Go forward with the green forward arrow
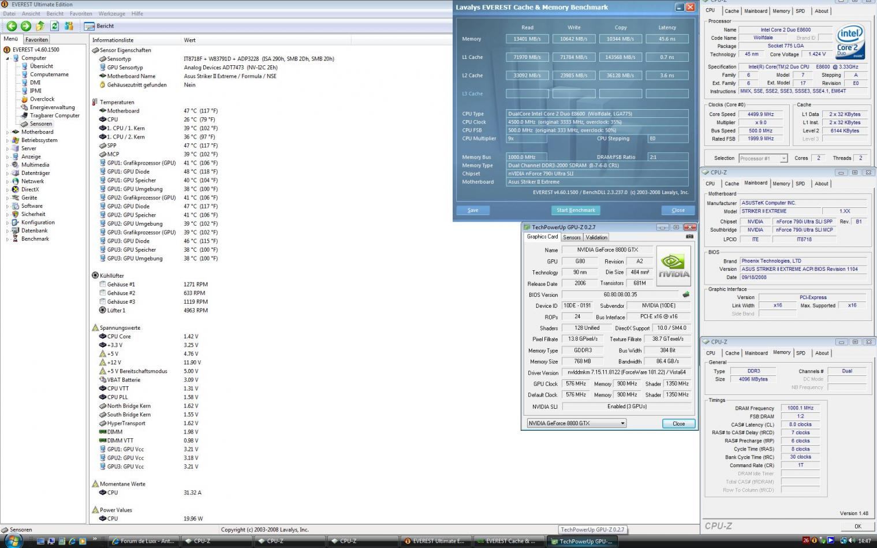 (26, 26)
